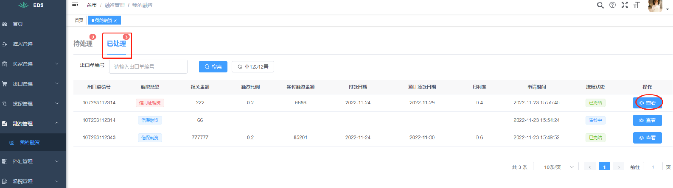Expand the 出口管理 sidebar menu

[x=33, y=84]
